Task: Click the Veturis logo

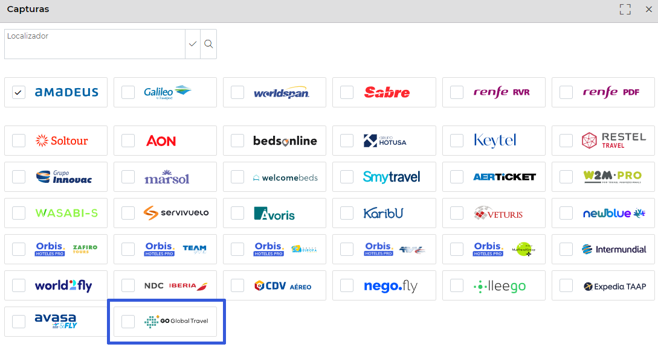Action: [498, 214]
